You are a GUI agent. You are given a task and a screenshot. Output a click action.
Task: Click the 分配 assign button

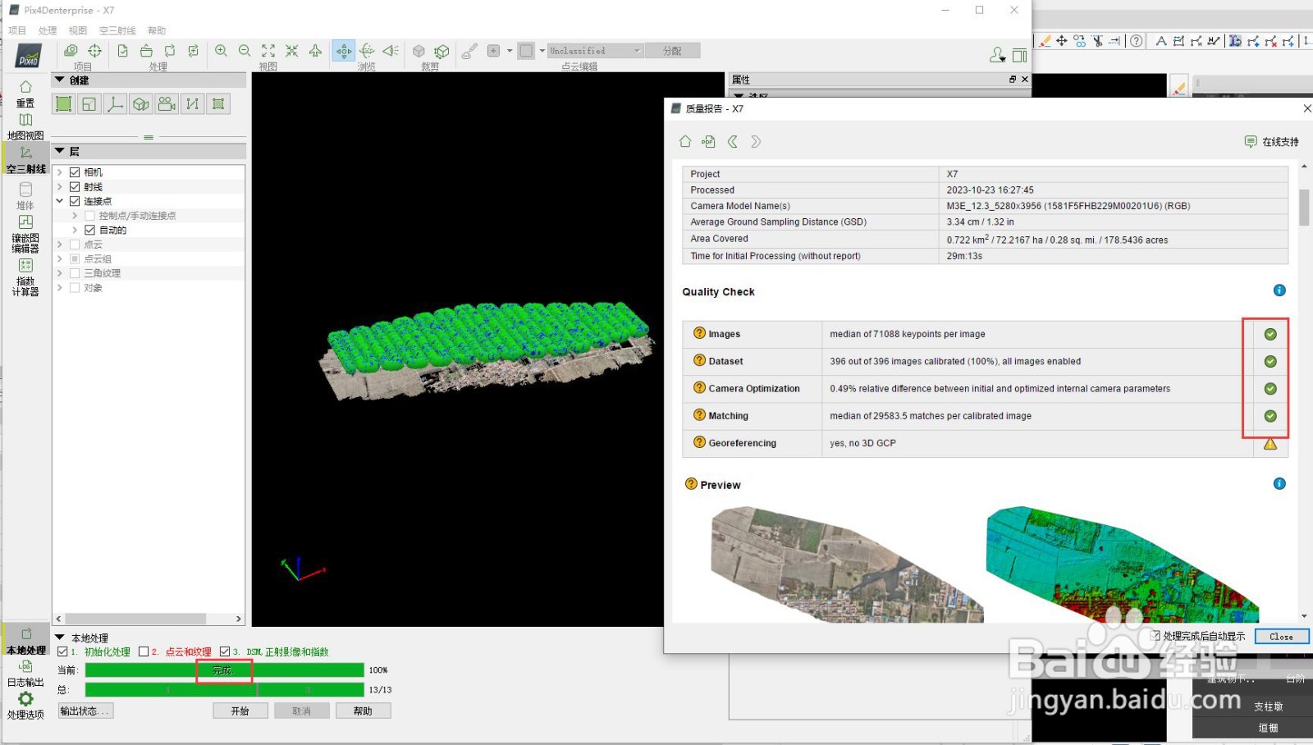(672, 51)
